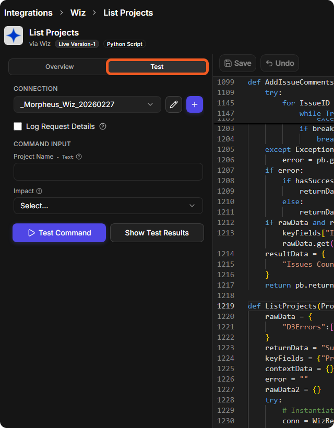334x428 pixels.
Task: Click the Undo button
Action: (x=280, y=63)
